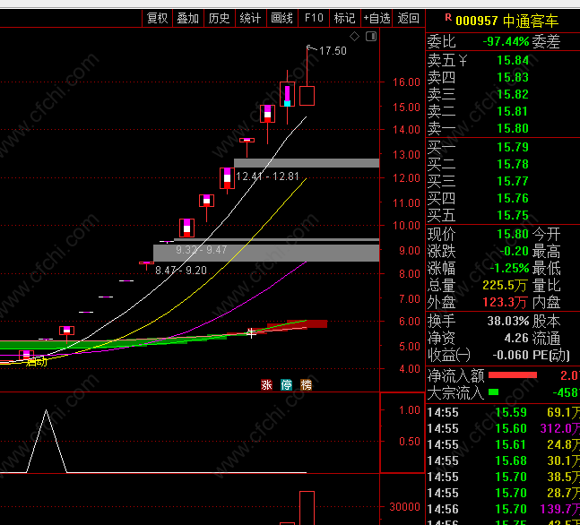Click 卖一 price 15.80
Viewport: 580px width, 525px height.
click(513, 128)
